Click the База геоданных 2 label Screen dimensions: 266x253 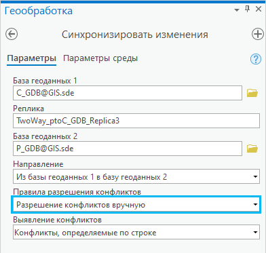pyautogui.click(x=45, y=136)
